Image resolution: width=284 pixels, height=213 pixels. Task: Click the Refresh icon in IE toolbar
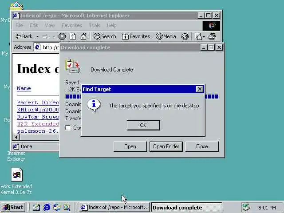(x=73, y=36)
